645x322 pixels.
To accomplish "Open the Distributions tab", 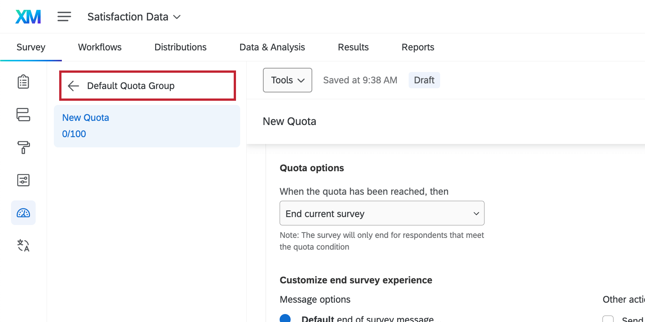I will click(x=180, y=47).
